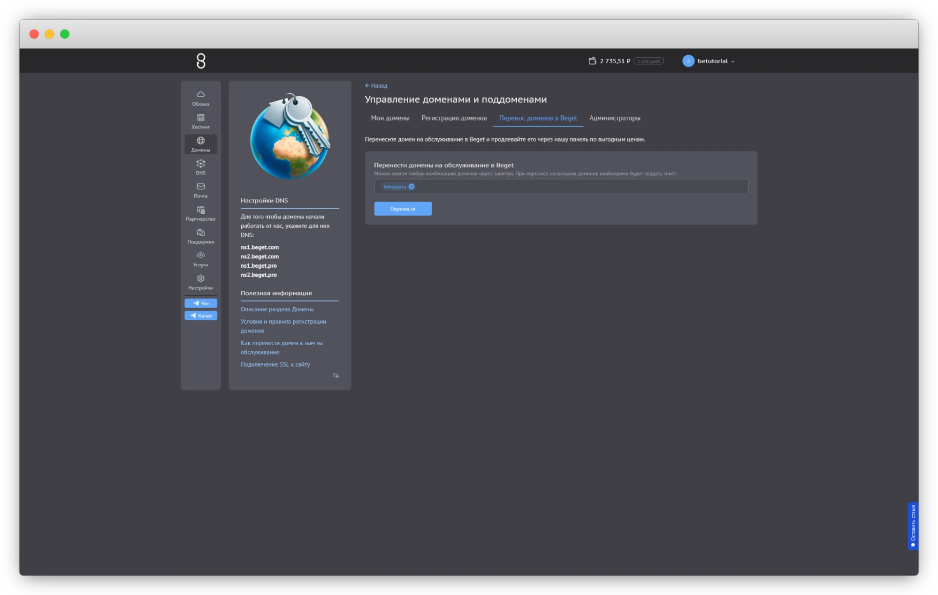Switch to the Мои домены tab
Image resolution: width=938 pixels, height=595 pixels.
click(x=390, y=118)
